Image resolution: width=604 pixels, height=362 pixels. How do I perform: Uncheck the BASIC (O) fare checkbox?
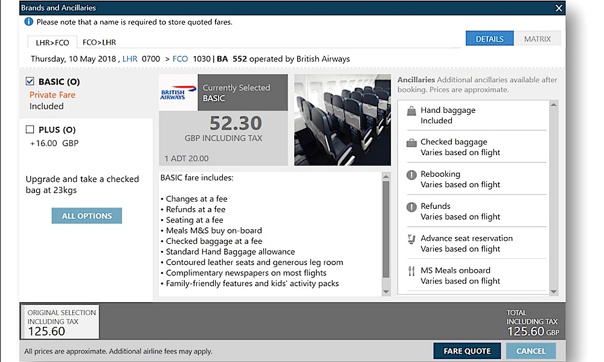tap(30, 81)
